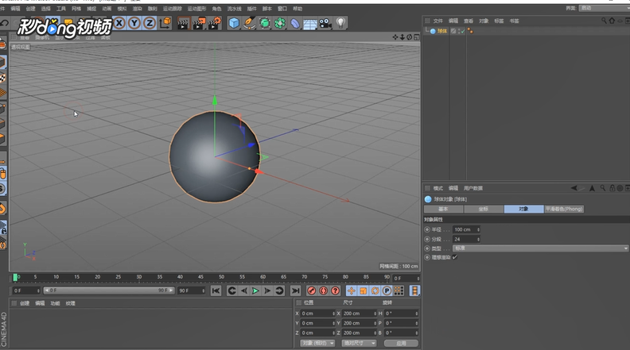Viewport: 630px width, 350px height.
Task: Click Object Manager home icon
Action: 612,21
